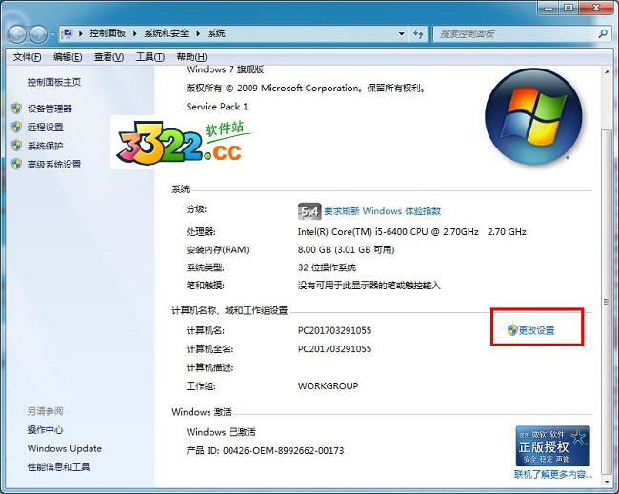Click the Back navigation arrow button
The height and width of the screenshot is (494, 619).
(17, 34)
